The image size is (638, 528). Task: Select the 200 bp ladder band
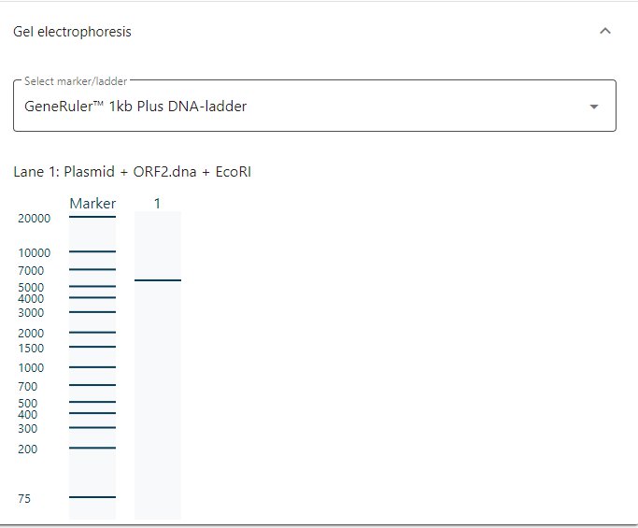(x=92, y=449)
